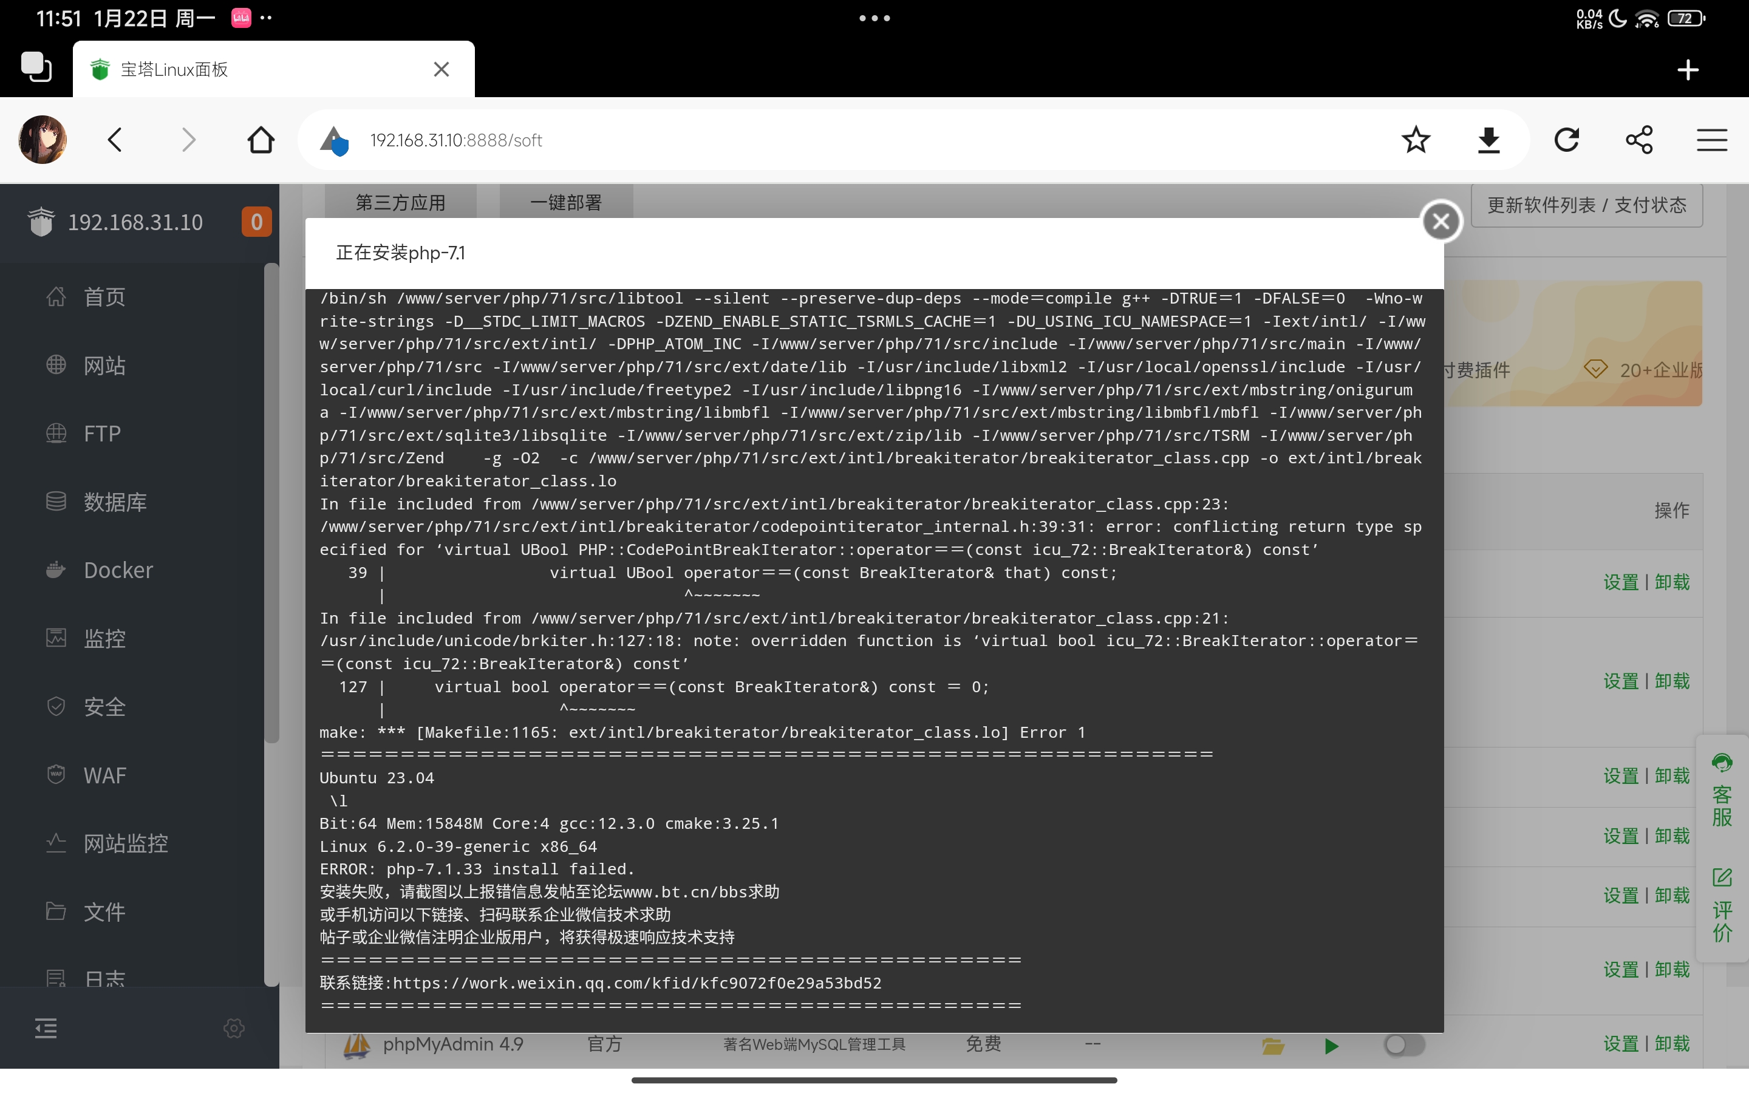This screenshot has width=1749, height=1093.
Task: Switch to 第三方应用 tab
Action: click(x=400, y=202)
